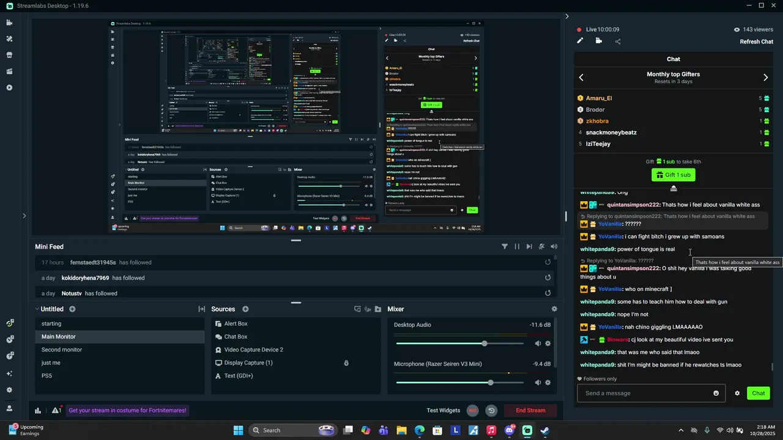
Task: Open the Themes icon in left sidebar
Action: click(9, 38)
